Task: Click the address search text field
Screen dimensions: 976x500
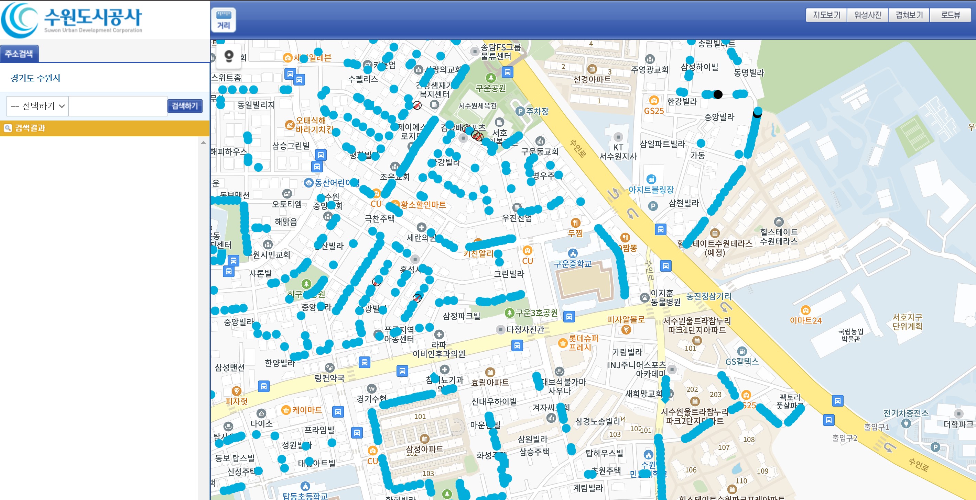Action: pyautogui.click(x=118, y=106)
